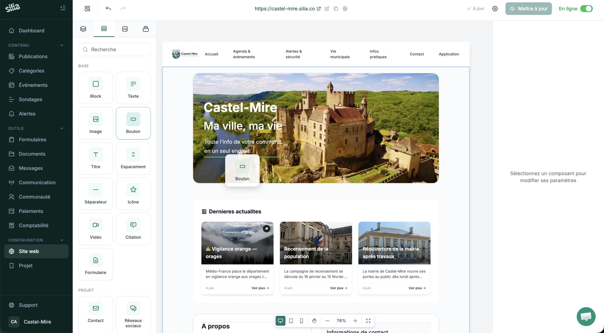The width and height of the screenshot is (604, 333).
Task: Add an Image component
Action: tap(95, 123)
